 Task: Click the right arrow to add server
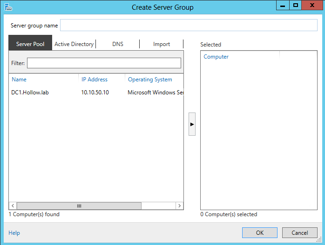point(192,124)
